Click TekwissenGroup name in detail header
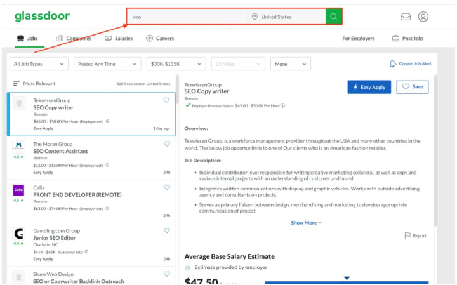This screenshot has width=457, height=285. point(202,84)
